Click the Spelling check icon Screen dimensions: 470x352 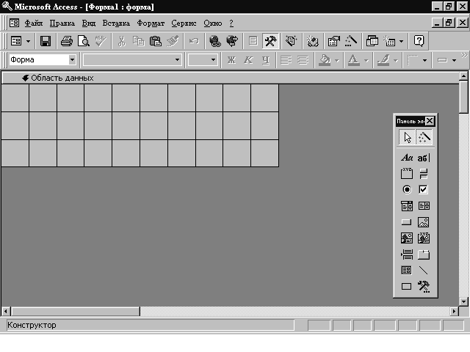[x=101, y=41]
